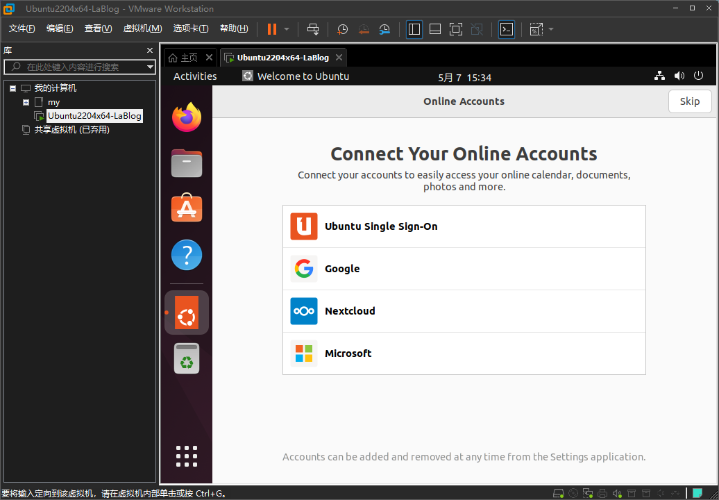Toggle the library sidebar view icon
Screen dimensions: 719x500
(414, 29)
